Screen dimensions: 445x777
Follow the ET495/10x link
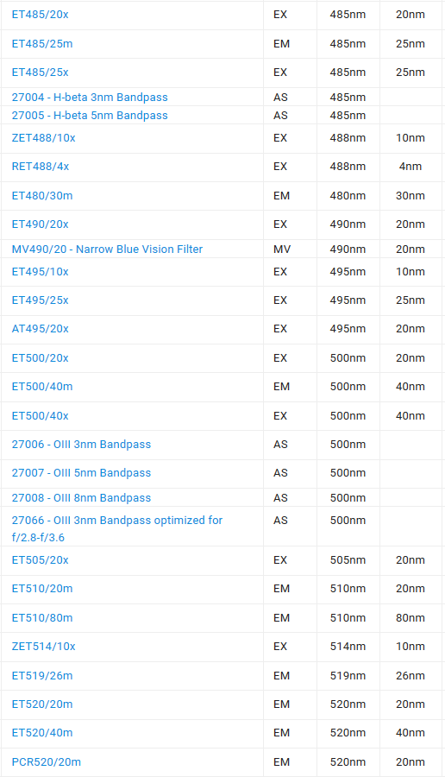pyautogui.click(x=40, y=272)
